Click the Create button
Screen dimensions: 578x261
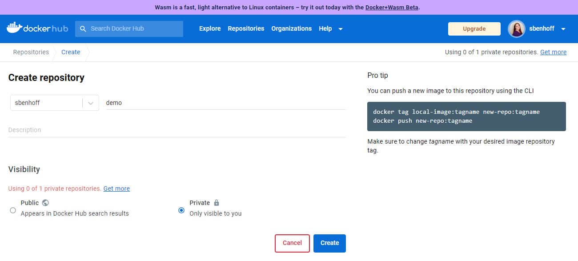pyautogui.click(x=329, y=243)
